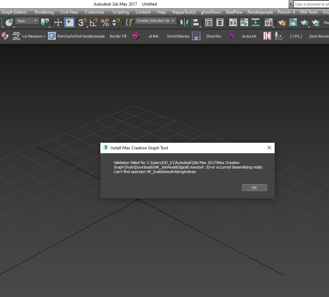
Task: Open the Customize menu
Action: tap(94, 12)
